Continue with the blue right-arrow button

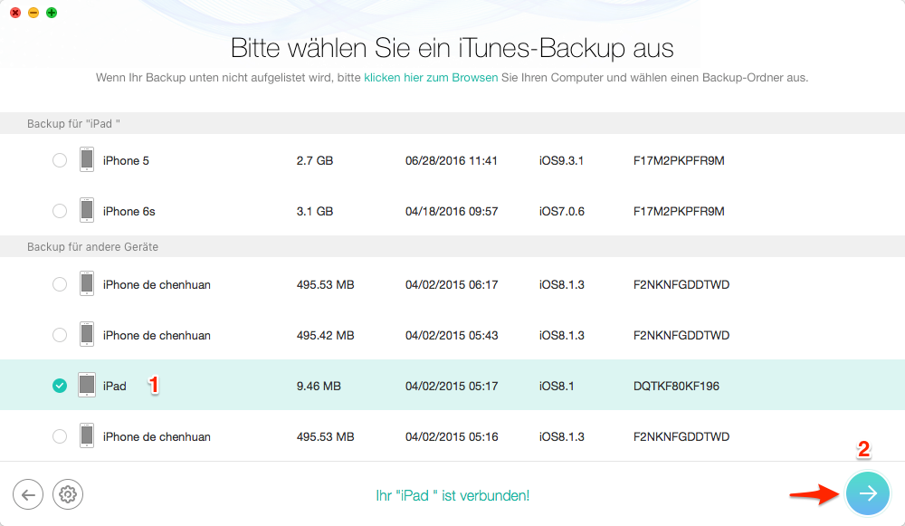point(868,493)
